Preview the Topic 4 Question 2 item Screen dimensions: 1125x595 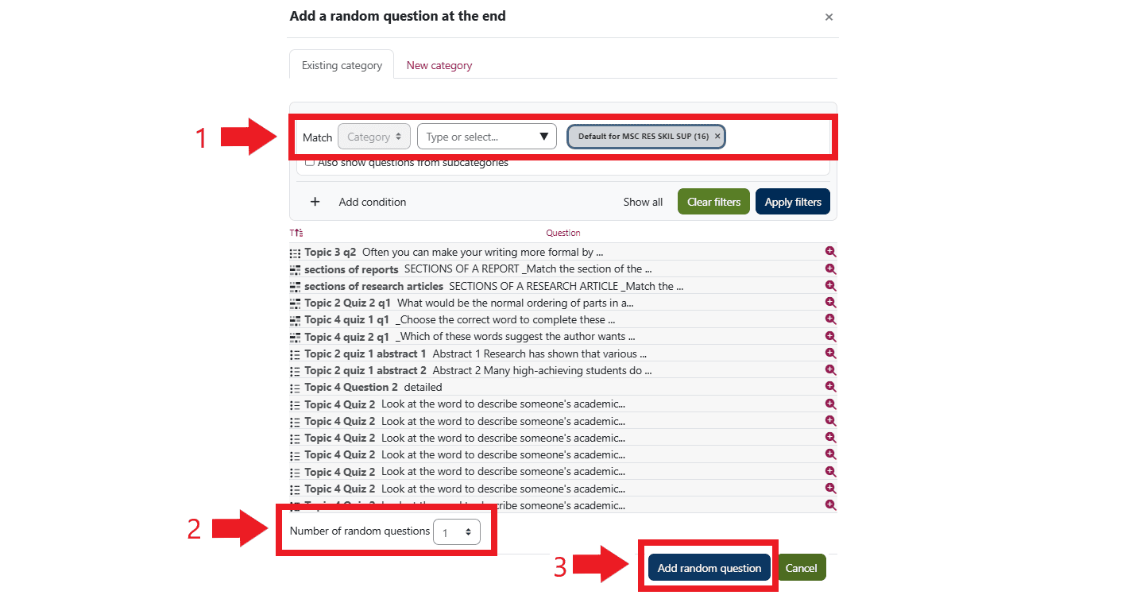coord(830,386)
